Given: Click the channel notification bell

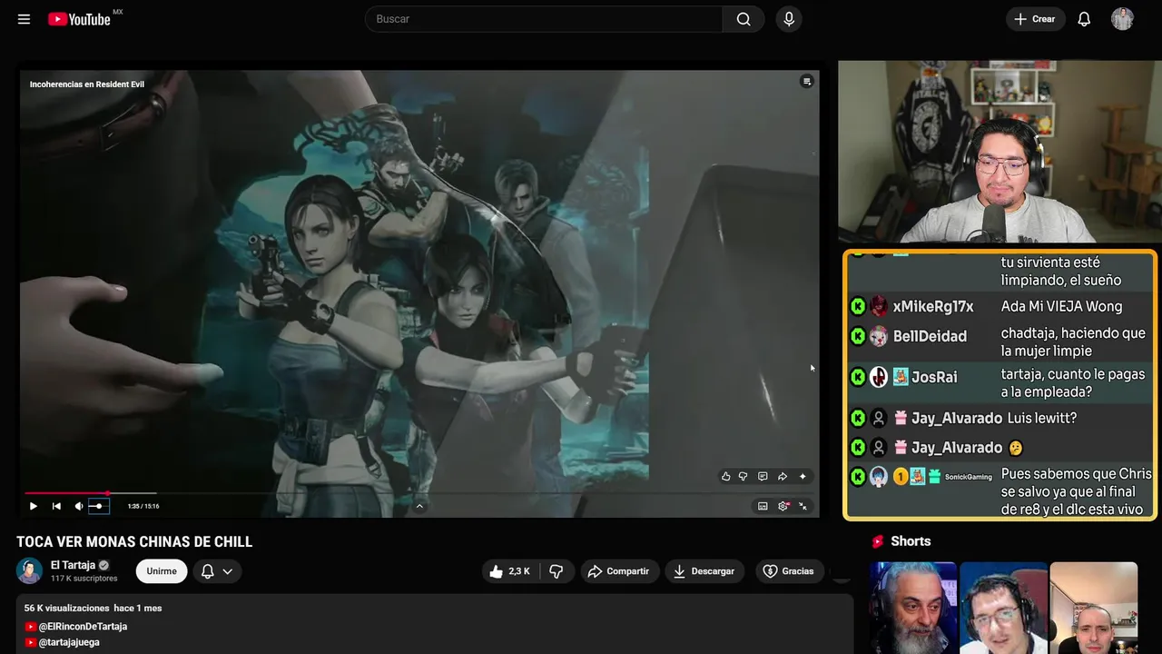Looking at the screenshot, I should tap(207, 571).
